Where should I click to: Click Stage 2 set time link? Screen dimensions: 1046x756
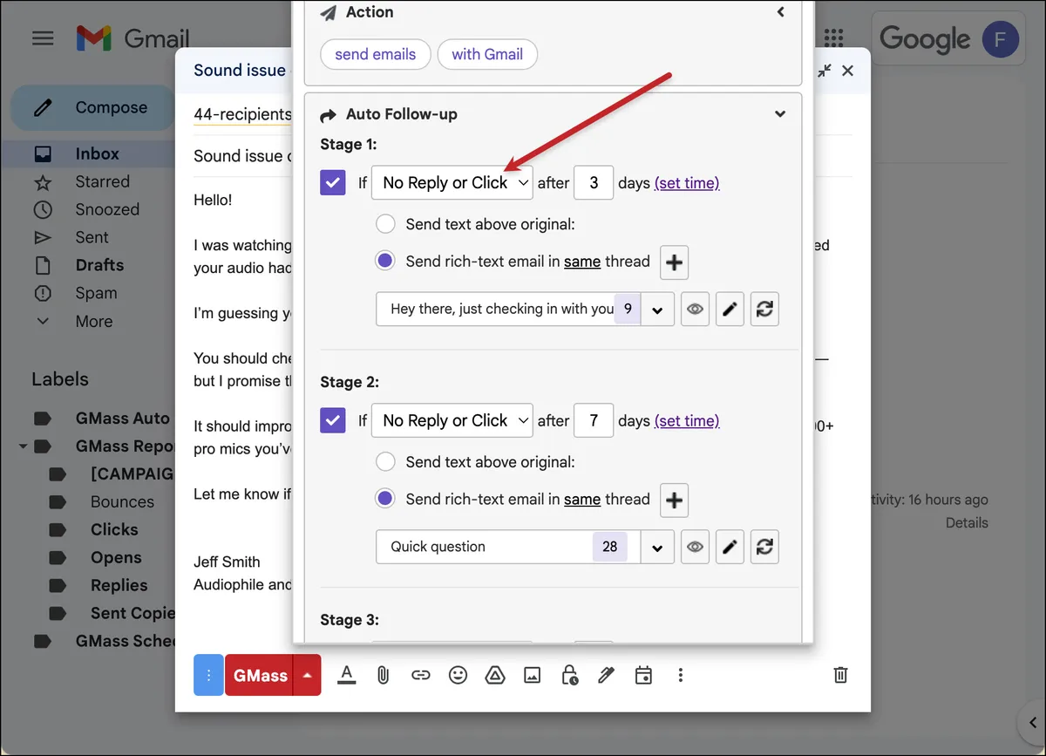pyautogui.click(x=687, y=420)
